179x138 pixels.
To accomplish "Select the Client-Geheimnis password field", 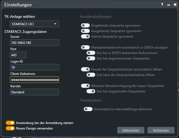I will [34, 80].
